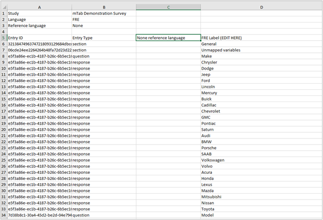The height and width of the screenshot is (220, 323).
Task: Click cell 'mTab Demonstration Survey'
Action: (x=104, y=13)
